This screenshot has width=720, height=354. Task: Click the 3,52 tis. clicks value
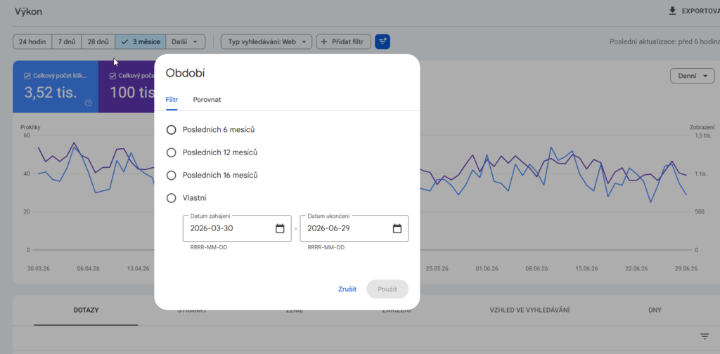coord(50,93)
